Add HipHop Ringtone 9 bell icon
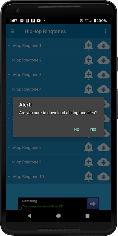This screenshot has height=236, width=118. point(89,162)
